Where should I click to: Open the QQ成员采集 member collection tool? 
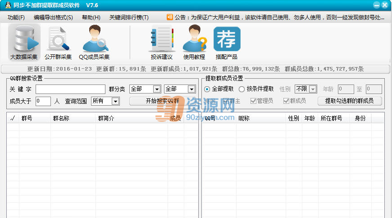tap(94, 42)
